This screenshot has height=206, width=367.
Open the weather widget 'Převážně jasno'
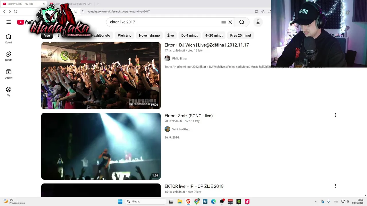[x=14, y=201]
